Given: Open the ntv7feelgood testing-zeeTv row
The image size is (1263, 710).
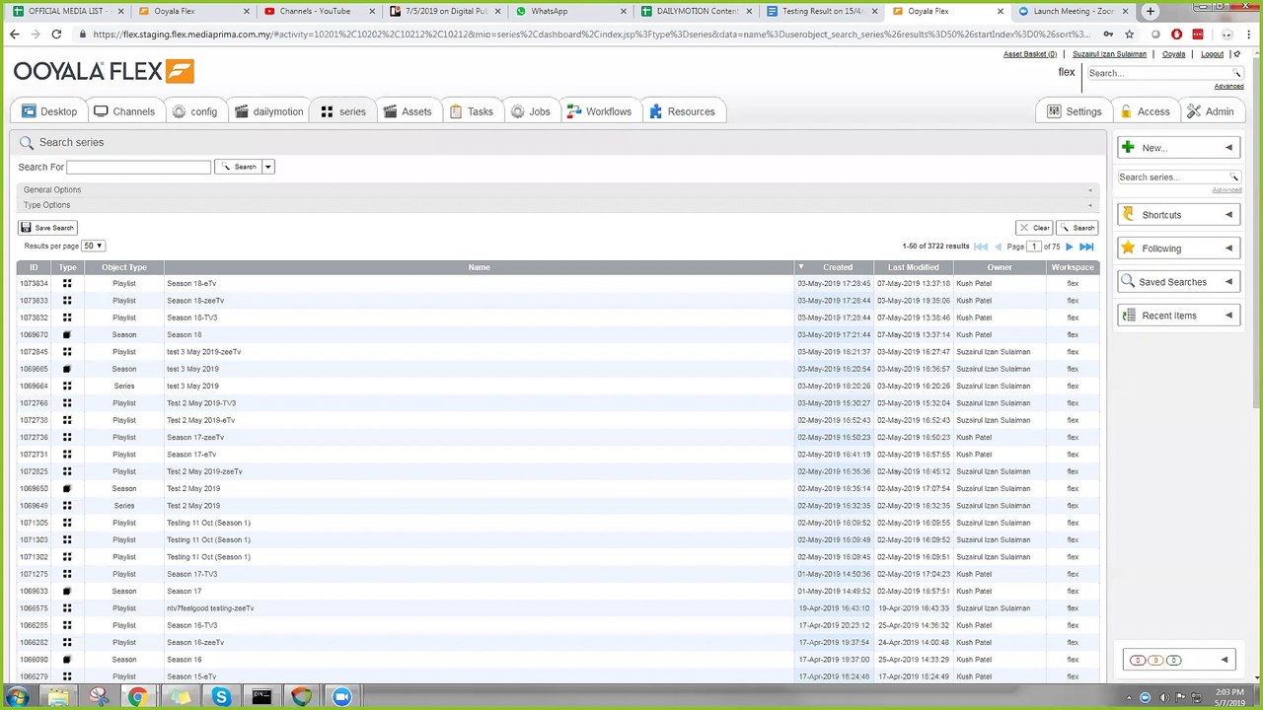Looking at the screenshot, I should pos(557,608).
